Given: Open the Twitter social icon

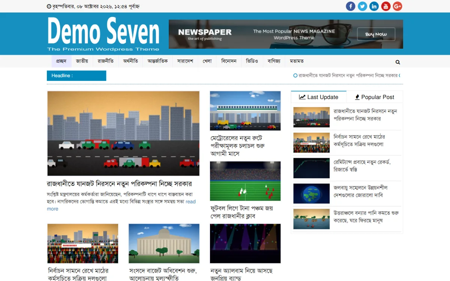Looking at the screenshot, I should [x=362, y=6].
